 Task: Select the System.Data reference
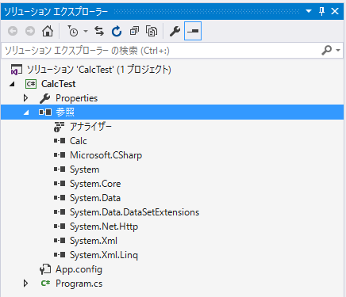[x=95, y=198]
